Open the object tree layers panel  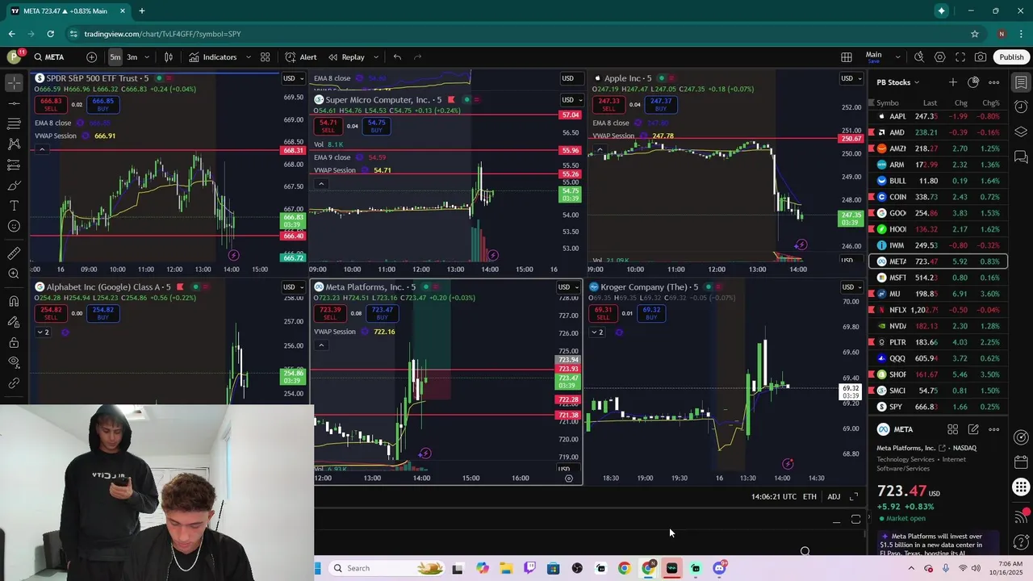1021,132
